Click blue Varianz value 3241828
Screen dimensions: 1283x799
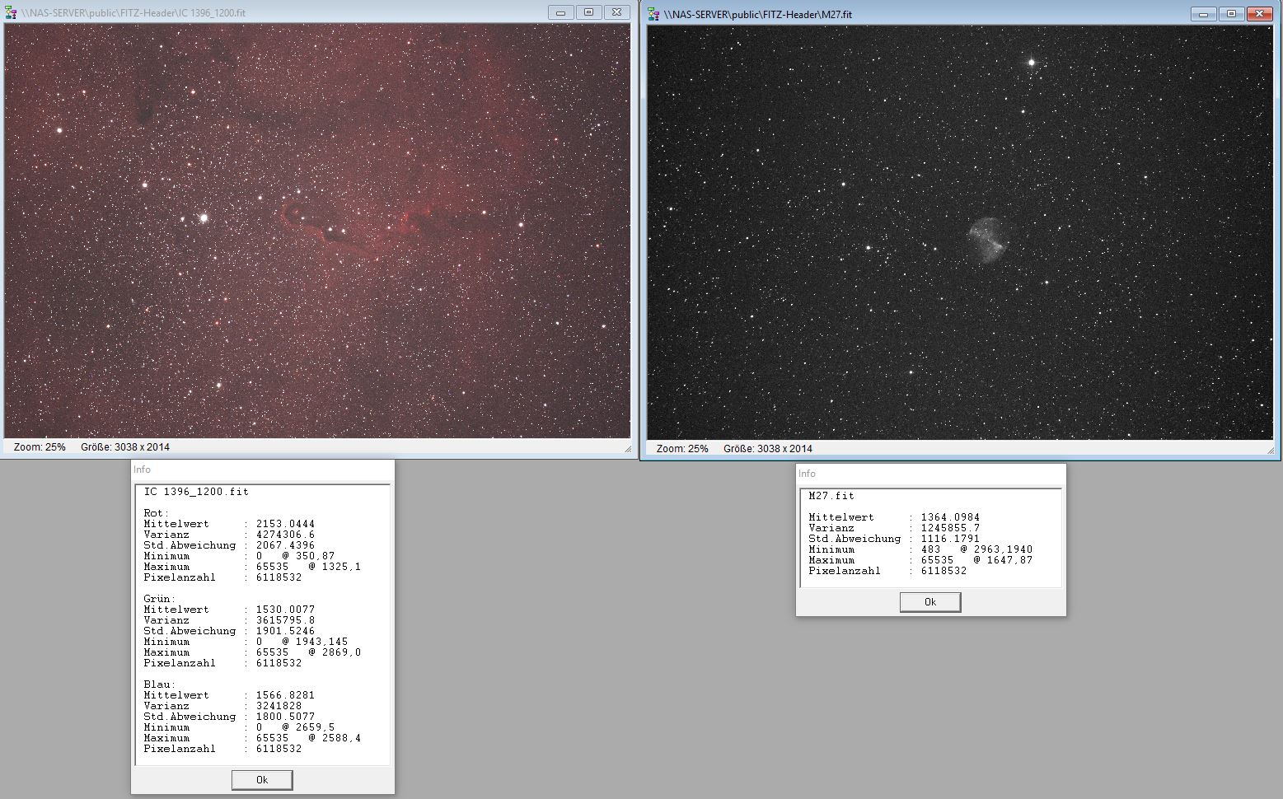click(279, 706)
